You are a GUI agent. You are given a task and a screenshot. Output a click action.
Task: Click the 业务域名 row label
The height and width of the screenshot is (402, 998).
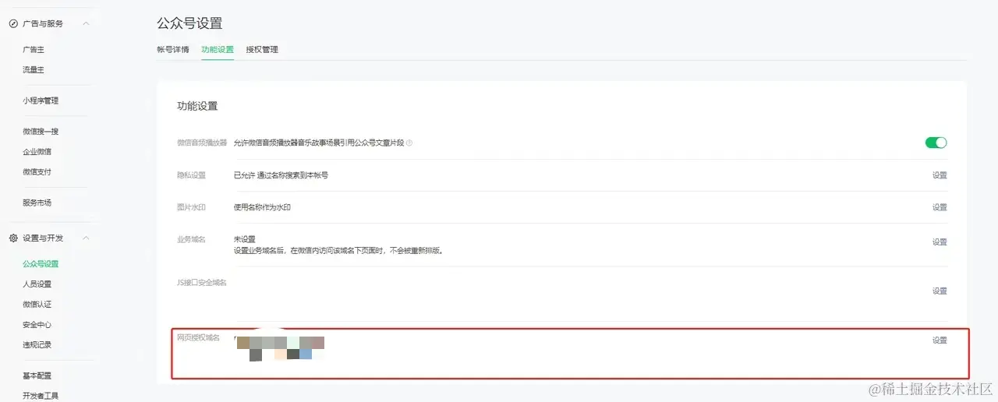tap(191, 239)
